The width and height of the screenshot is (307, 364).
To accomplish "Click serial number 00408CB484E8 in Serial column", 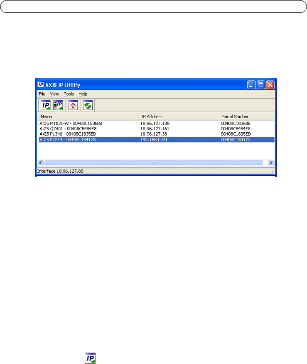I will click(236, 129).
